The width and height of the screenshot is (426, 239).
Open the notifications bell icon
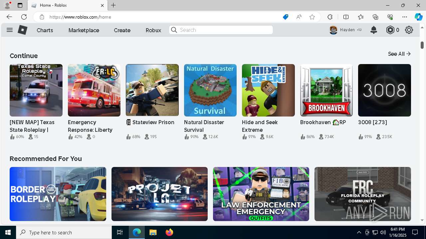[374, 30]
